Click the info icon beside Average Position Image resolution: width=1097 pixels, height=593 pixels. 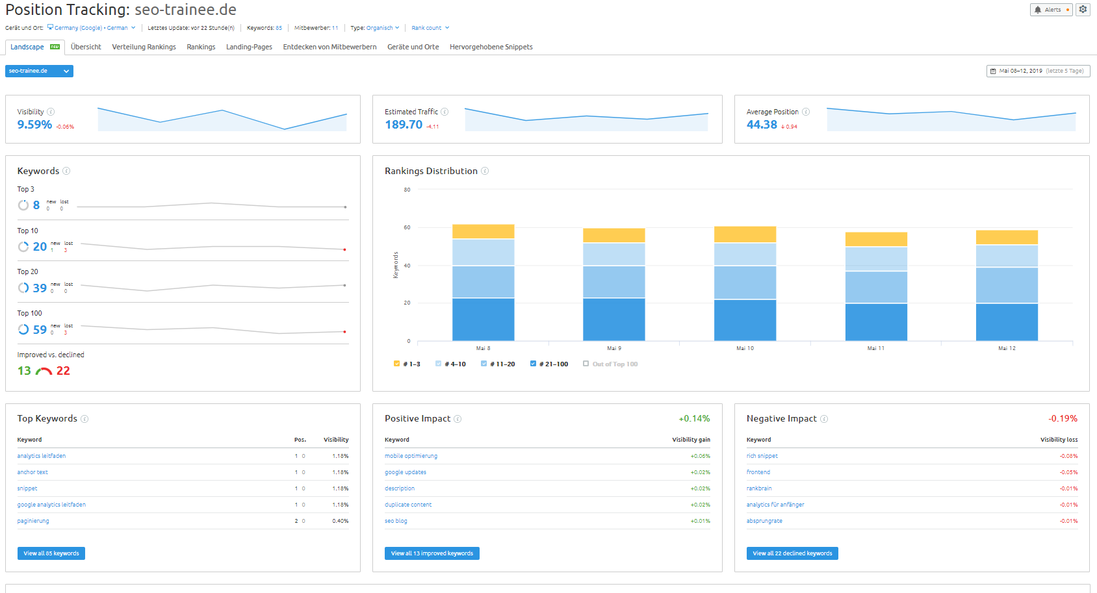click(x=807, y=111)
